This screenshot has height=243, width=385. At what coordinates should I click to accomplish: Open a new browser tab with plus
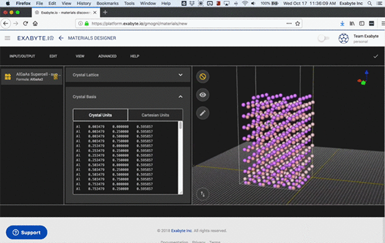[x=105, y=12]
